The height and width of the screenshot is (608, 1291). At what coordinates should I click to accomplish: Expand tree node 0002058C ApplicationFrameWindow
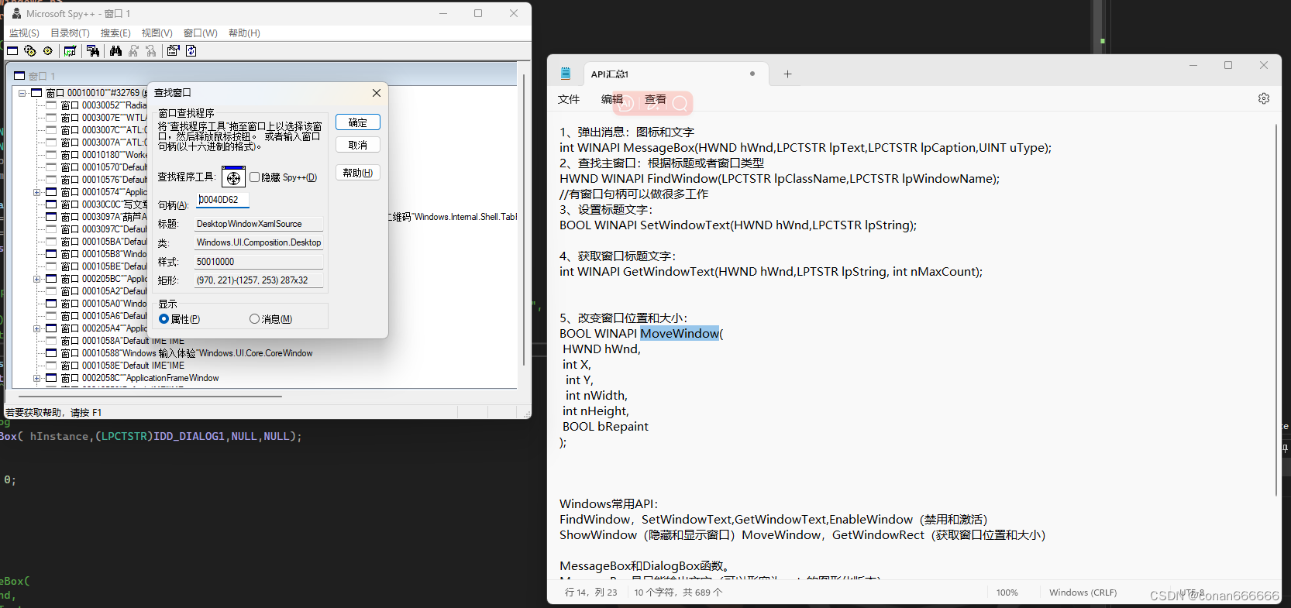point(36,378)
